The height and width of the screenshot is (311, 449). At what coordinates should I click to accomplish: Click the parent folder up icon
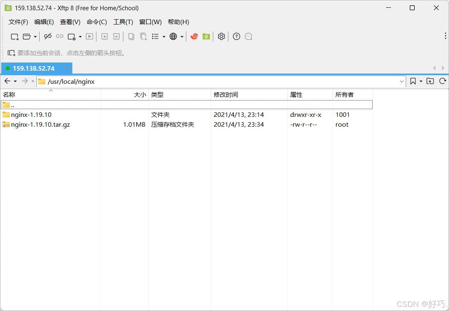click(x=430, y=81)
